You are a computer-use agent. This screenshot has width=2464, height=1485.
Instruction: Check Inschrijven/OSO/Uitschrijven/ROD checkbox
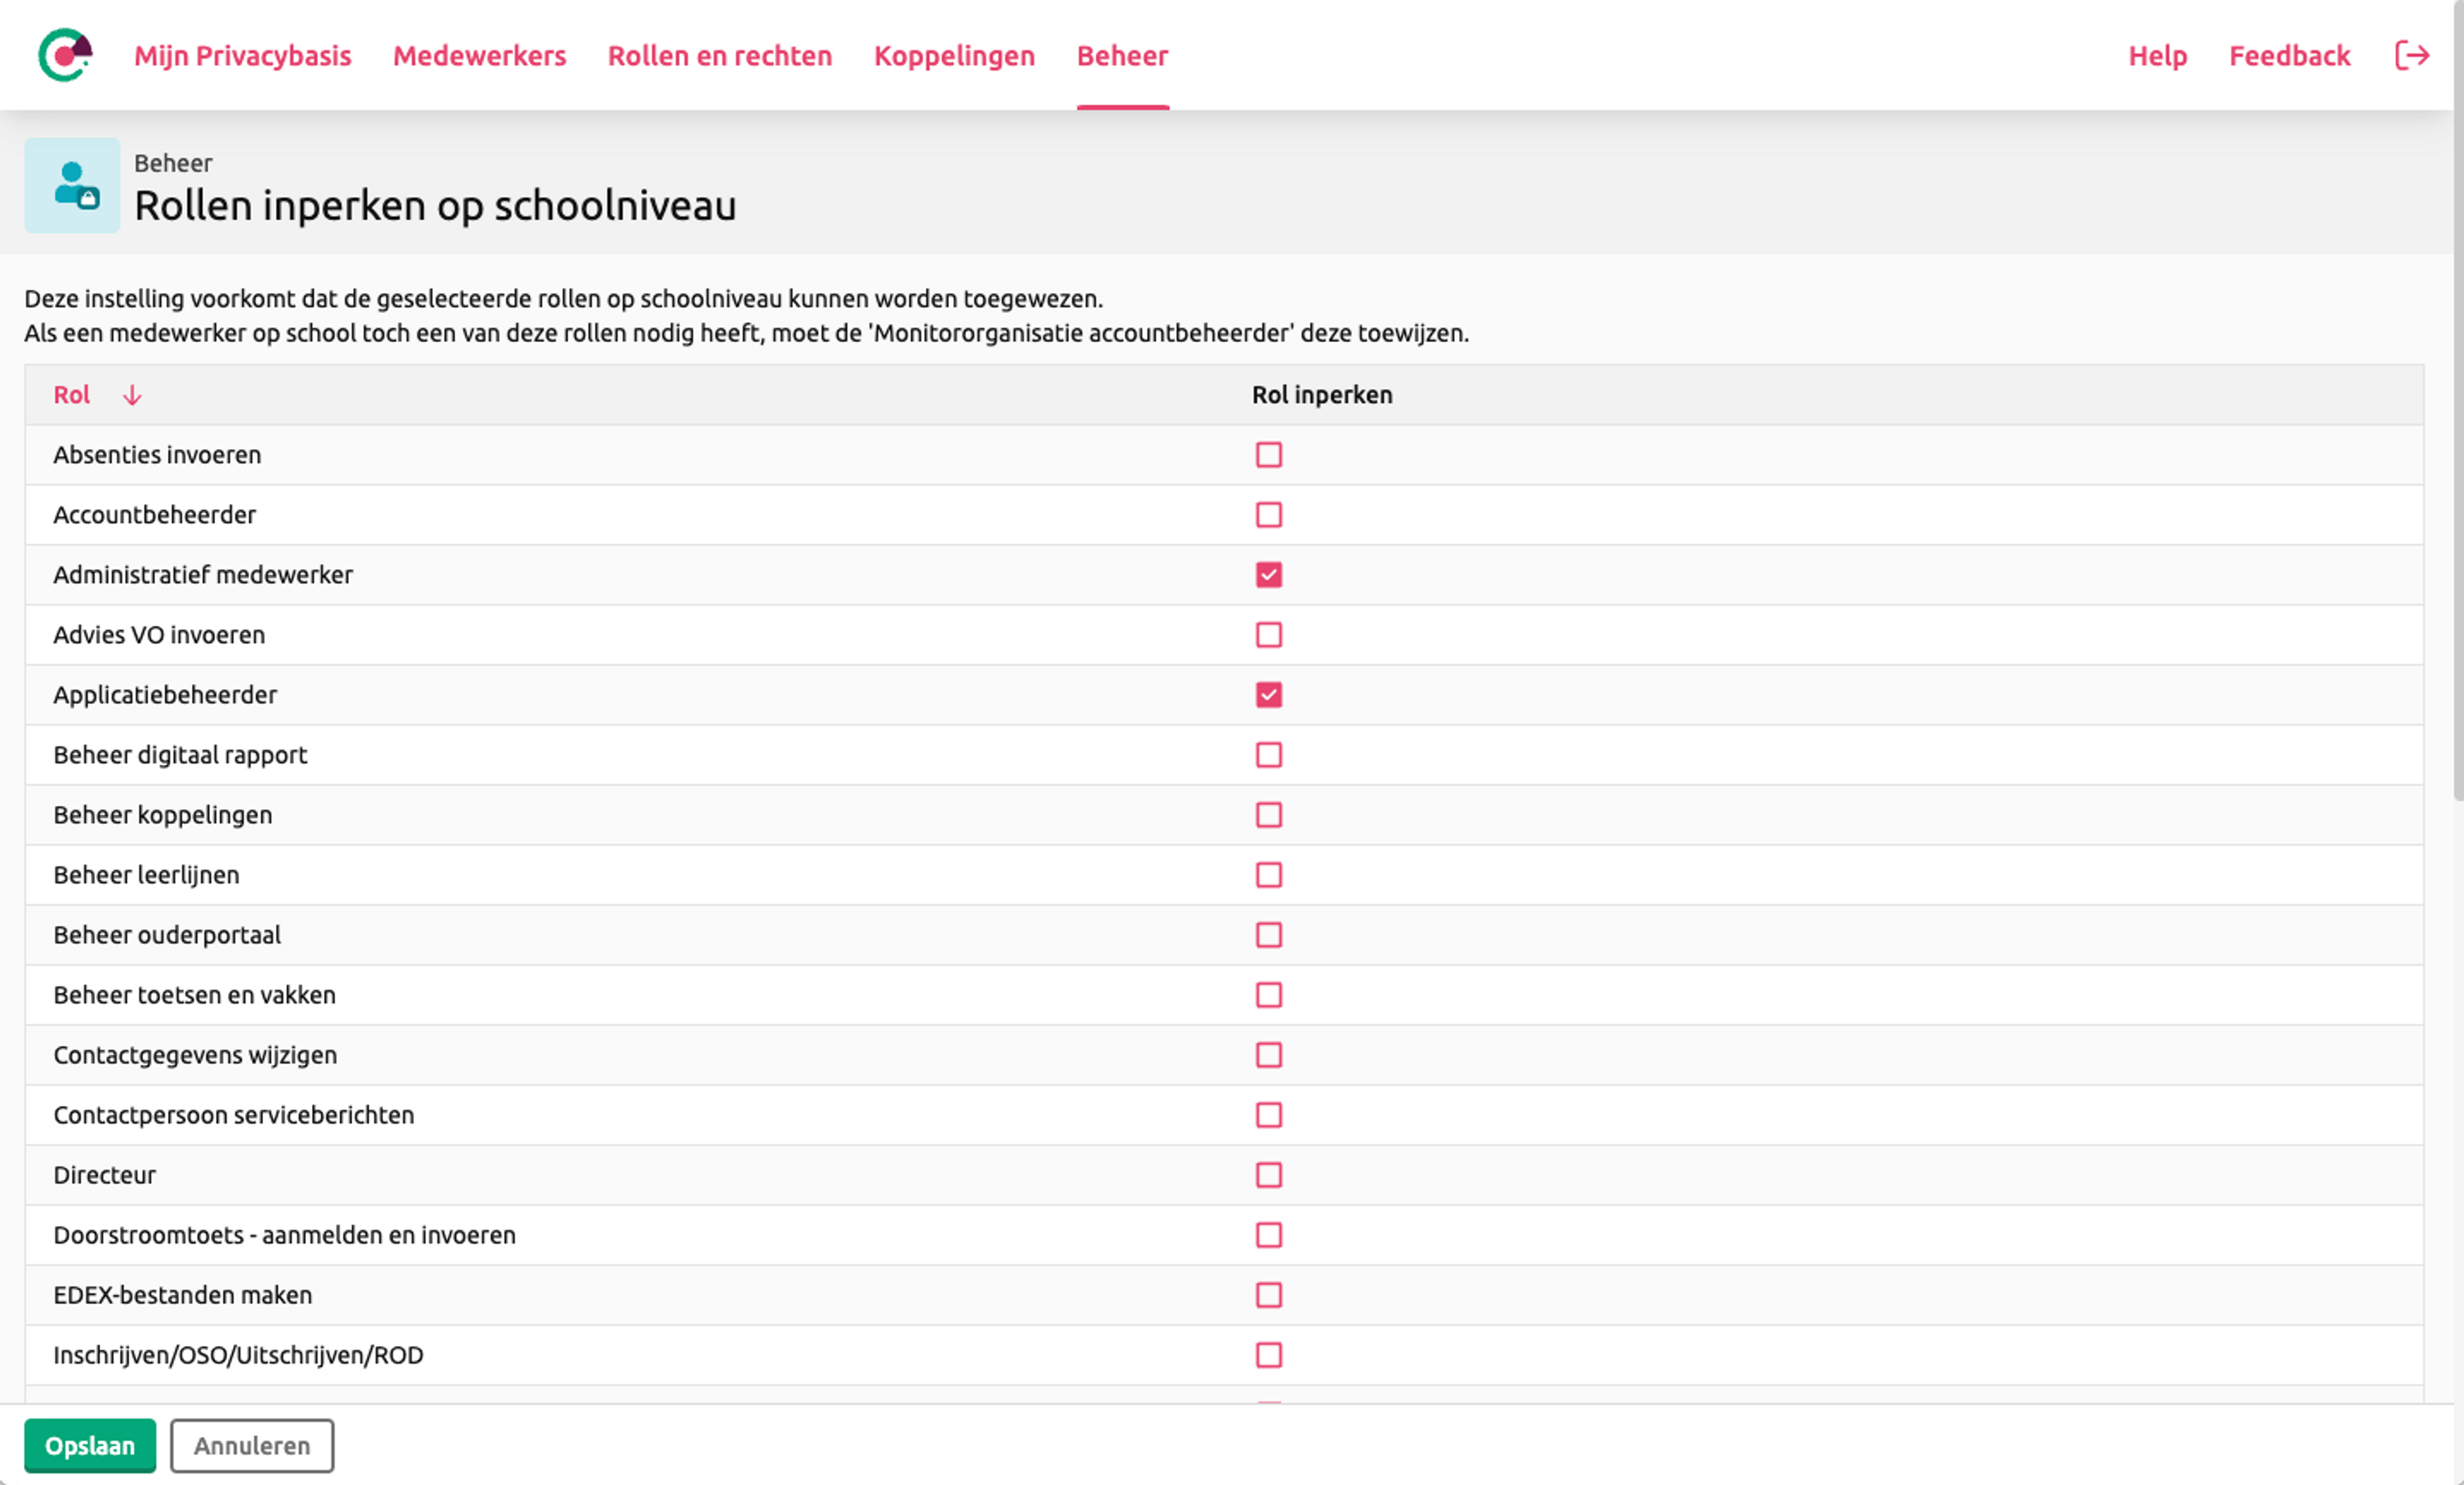click(x=1268, y=1355)
